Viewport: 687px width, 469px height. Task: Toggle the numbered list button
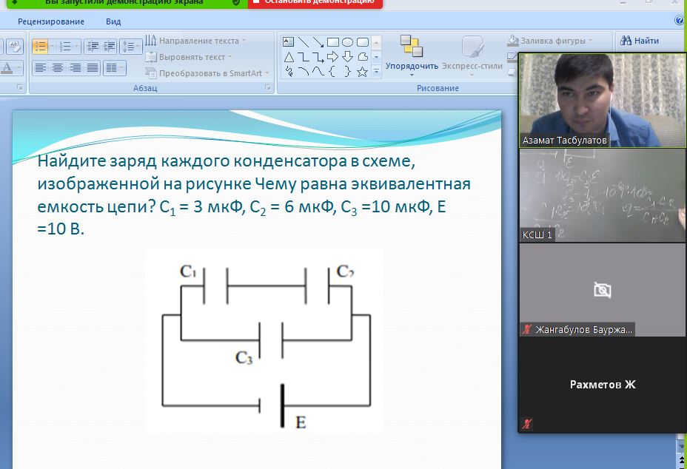[65, 46]
